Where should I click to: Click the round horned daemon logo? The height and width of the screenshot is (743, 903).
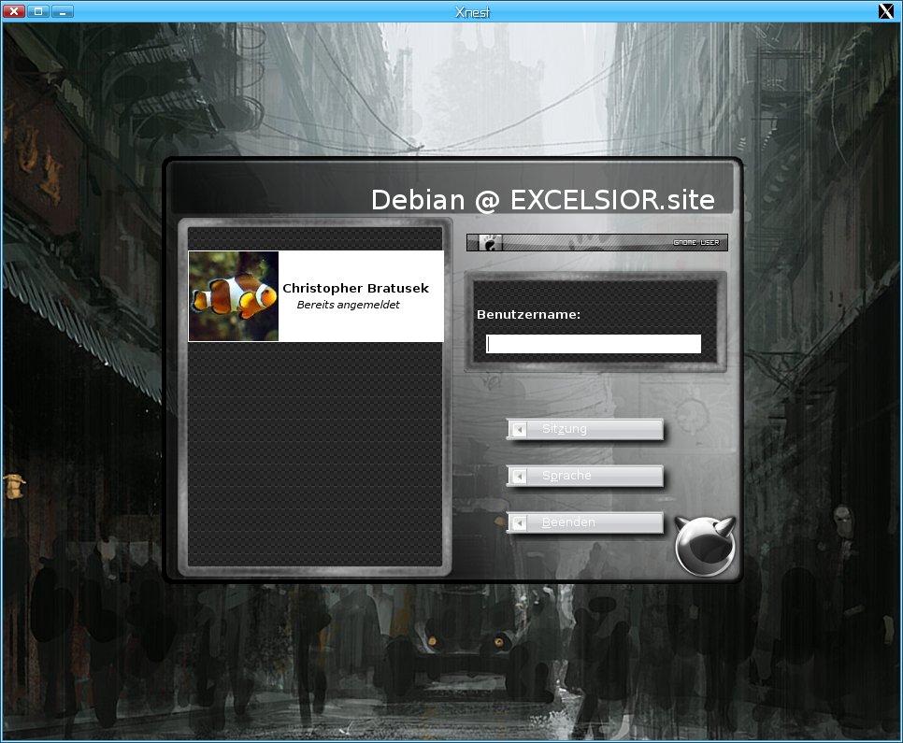tap(706, 546)
